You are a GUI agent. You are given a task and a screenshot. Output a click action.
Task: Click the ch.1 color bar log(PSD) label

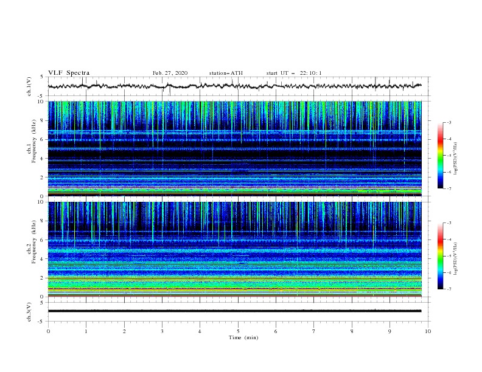[x=456, y=159]
